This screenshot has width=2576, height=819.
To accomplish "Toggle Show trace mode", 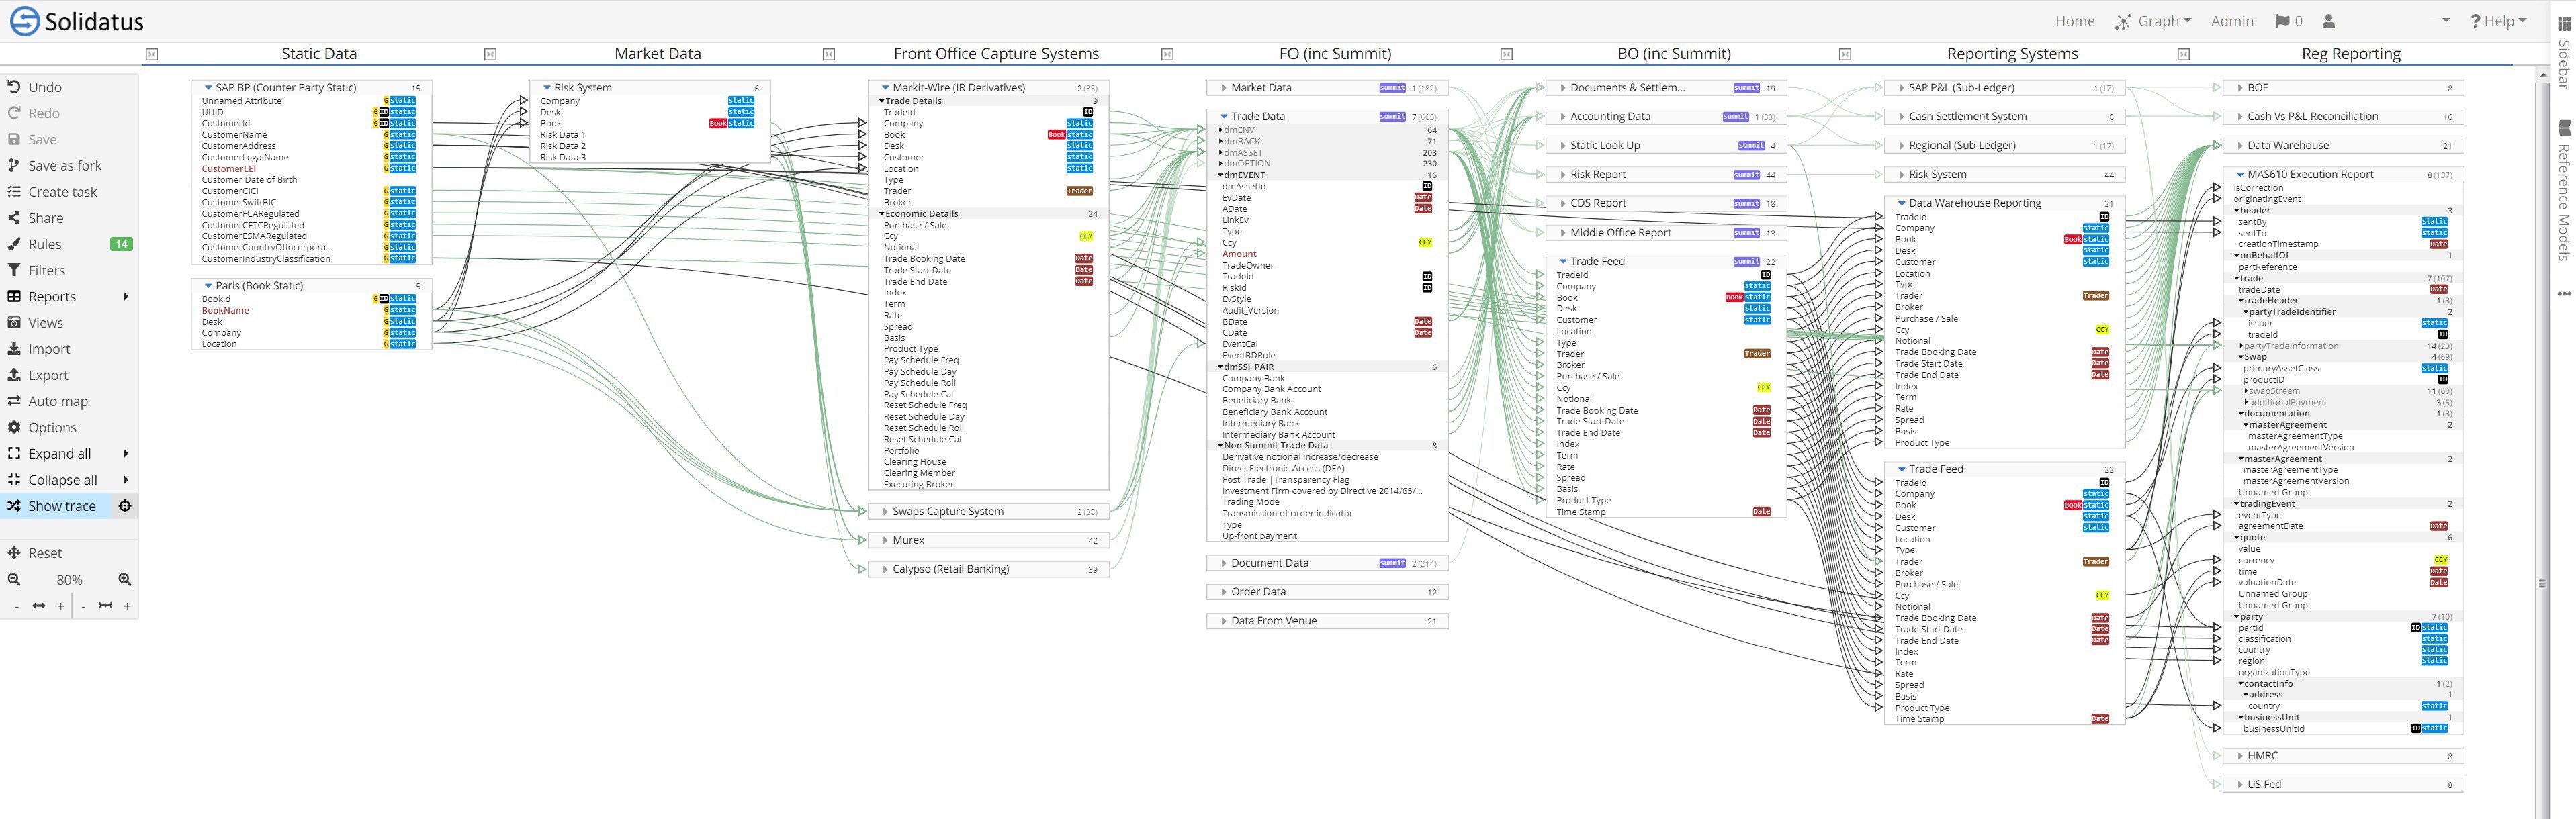I will (61, 506).
